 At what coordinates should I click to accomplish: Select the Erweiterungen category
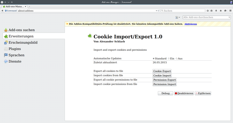click(x=34, y=36)
